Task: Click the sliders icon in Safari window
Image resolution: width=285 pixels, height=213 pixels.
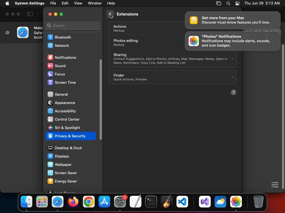Action: point(275,185)
